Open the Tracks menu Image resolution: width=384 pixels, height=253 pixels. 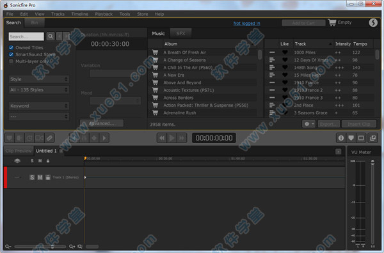tap(58, 14)
